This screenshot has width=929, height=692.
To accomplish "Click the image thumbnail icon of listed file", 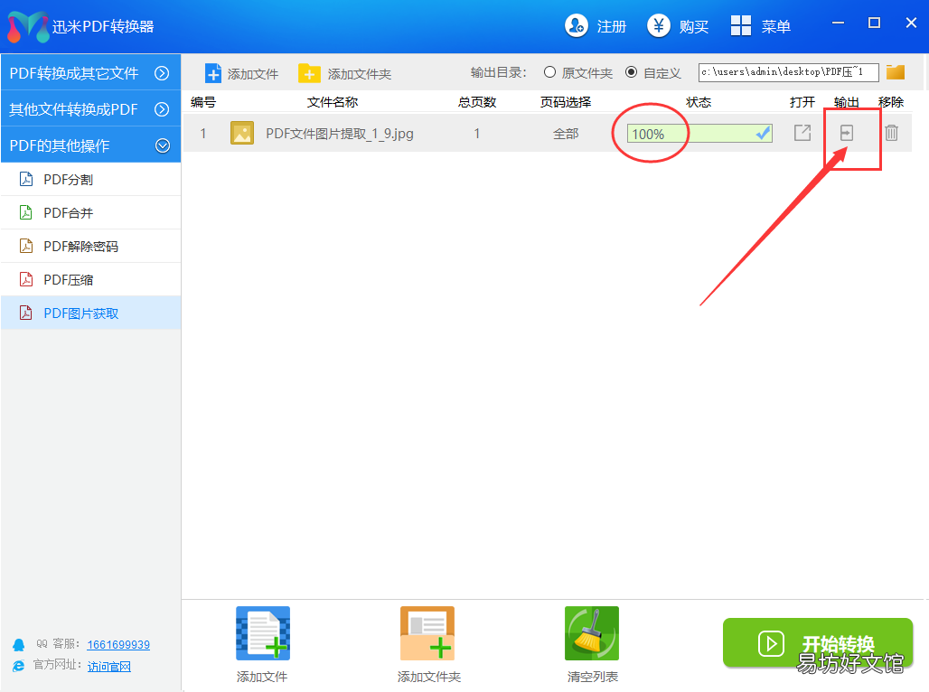I will pyautogui.click(x=241, y=134).
